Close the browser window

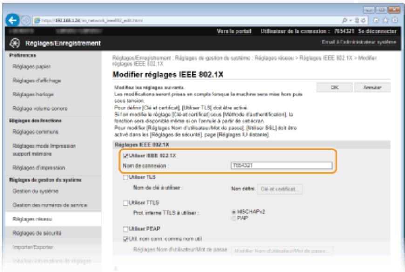tap(394, 10)
